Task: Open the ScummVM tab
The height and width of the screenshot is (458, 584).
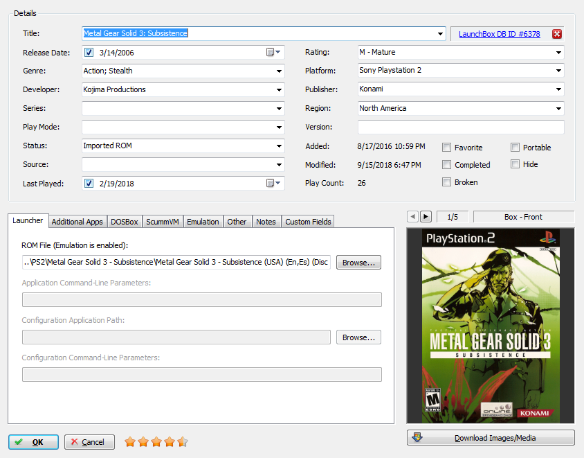Action: coord(163,222)
